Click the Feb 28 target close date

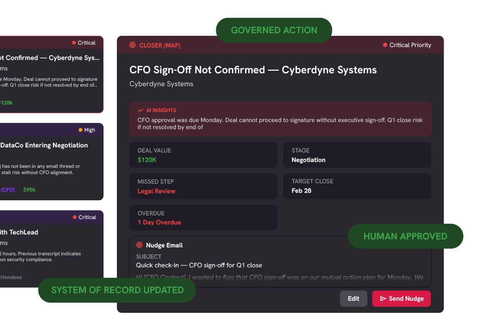tap(301, 191)
